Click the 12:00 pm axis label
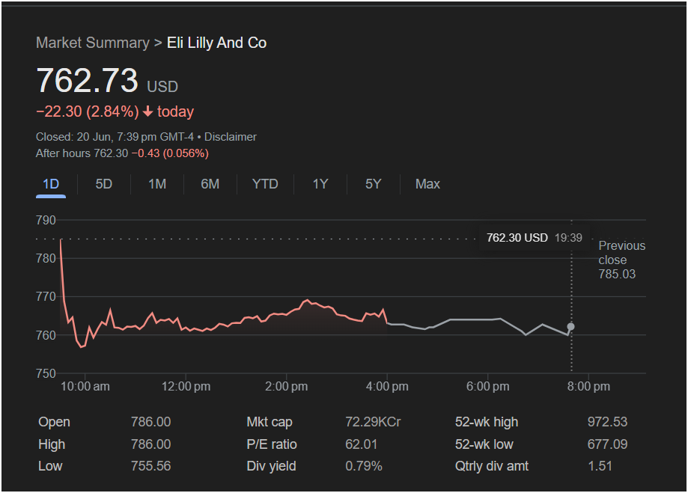 click(186, 387)
